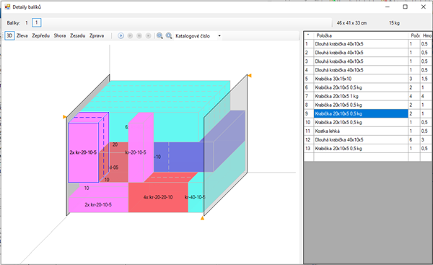Select the Kostka lehká row
The height and width of the screenshot is (265, 433).
[x=361, y=131]
